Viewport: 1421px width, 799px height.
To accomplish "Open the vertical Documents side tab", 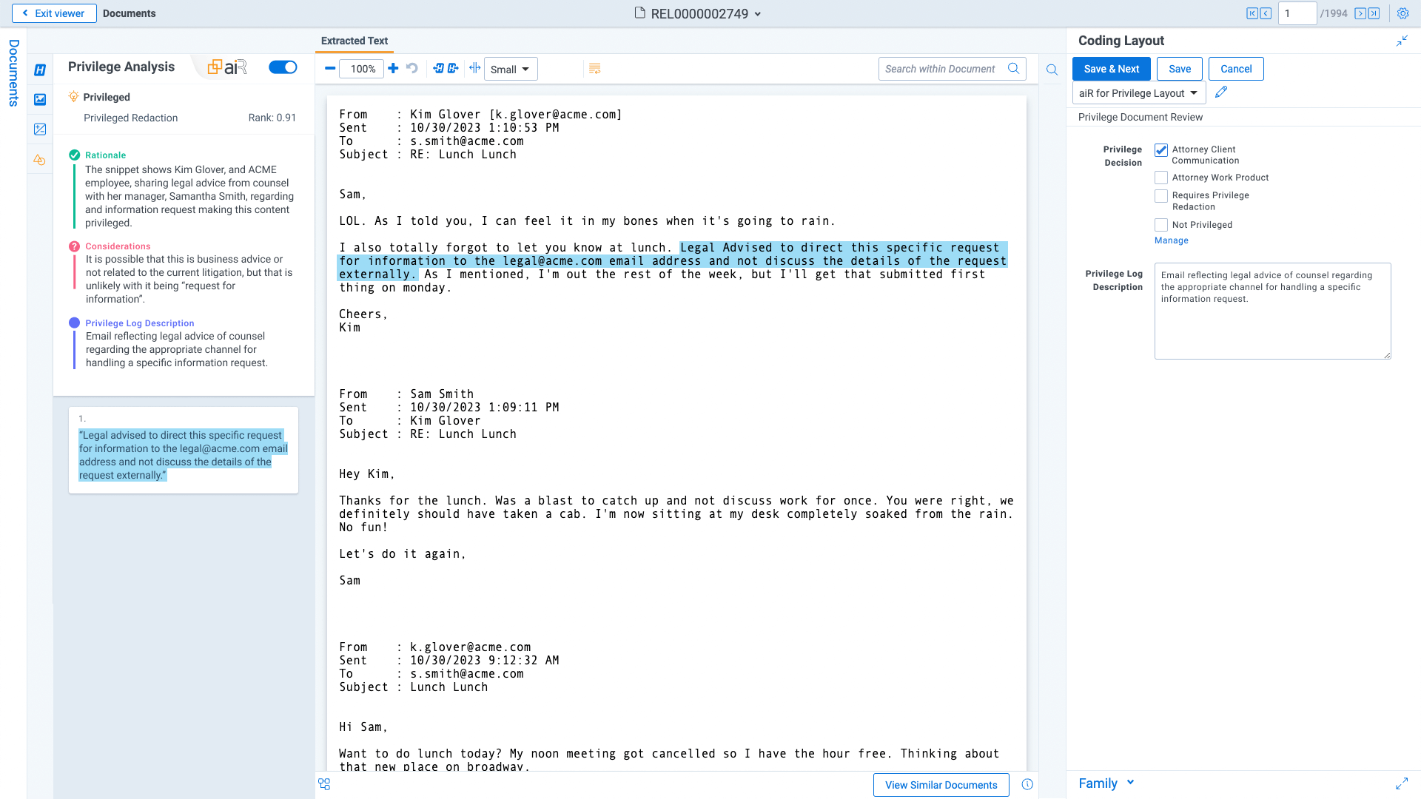I will (x=13, y=73).
